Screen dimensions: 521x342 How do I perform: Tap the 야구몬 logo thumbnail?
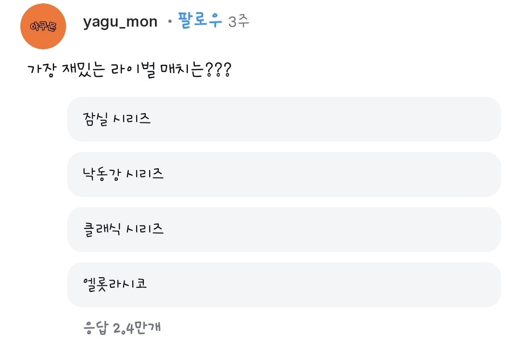pyautogui.click(x=43, y=26)
